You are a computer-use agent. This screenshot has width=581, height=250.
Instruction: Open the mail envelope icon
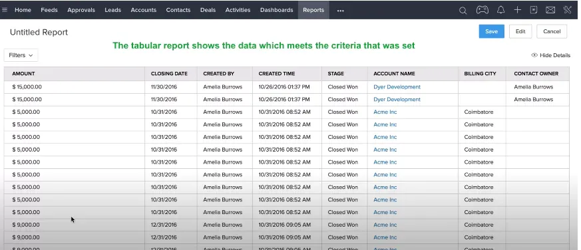tap(550, 11)
